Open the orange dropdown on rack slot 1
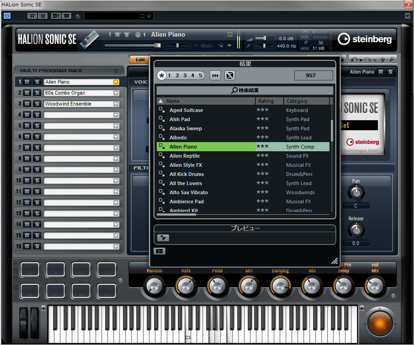The width and height of the screenshot is (414, 345). tap(116, 82)
